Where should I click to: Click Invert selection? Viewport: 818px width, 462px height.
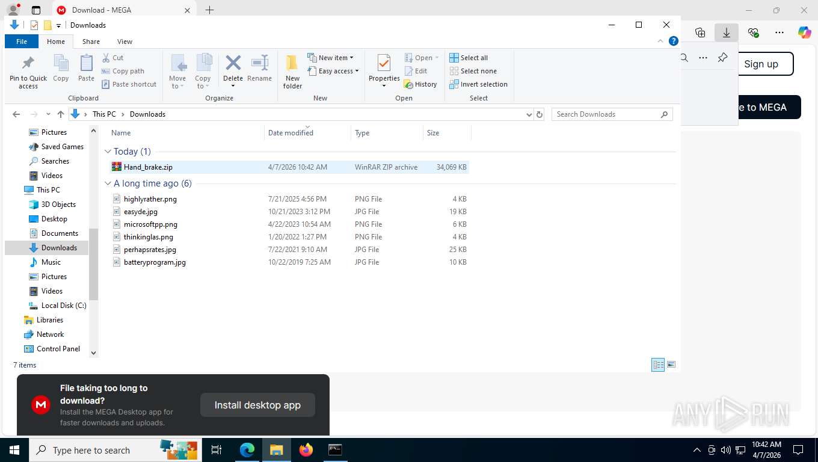click(479, 84)
